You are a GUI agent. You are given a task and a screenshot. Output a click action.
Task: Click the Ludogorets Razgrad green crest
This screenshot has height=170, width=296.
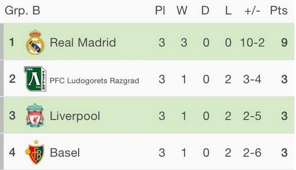[35, 79]
